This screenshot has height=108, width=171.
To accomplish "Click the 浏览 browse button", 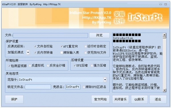I will click(x=99, y=35).
